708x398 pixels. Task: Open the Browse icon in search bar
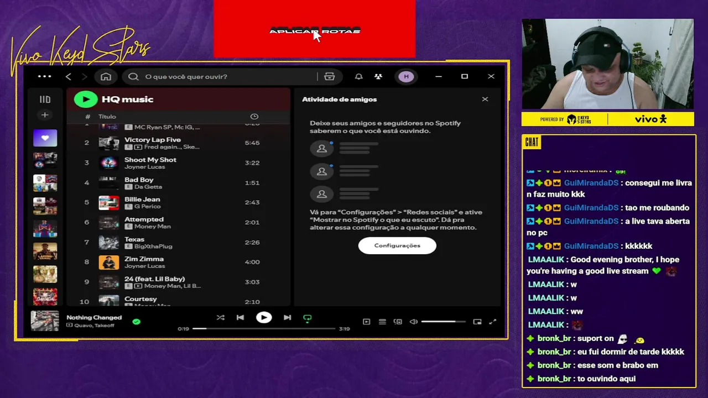coord(330,76)
